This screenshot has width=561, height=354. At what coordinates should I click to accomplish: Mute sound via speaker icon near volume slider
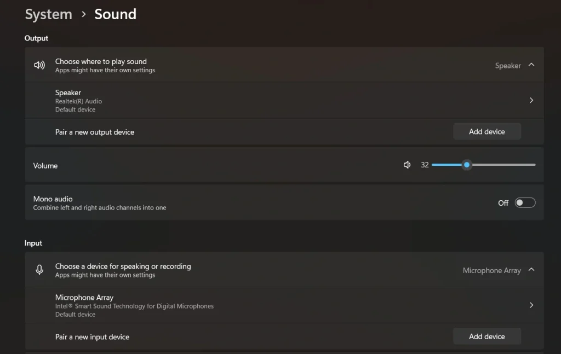[x=407, y=164]
